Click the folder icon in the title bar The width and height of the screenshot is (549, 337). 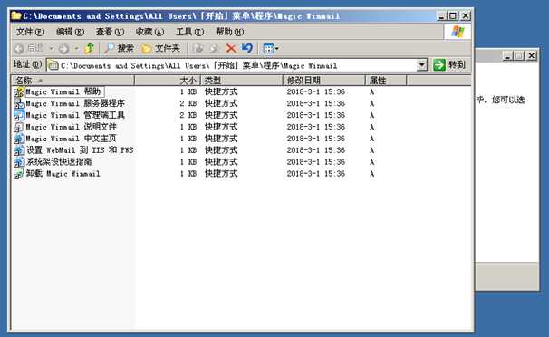pyautogui.click(x=16, y=15)
